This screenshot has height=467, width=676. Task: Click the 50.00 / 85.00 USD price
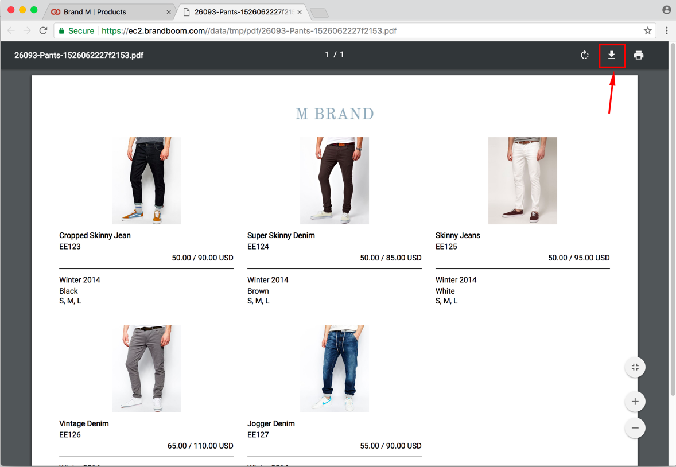391,258
